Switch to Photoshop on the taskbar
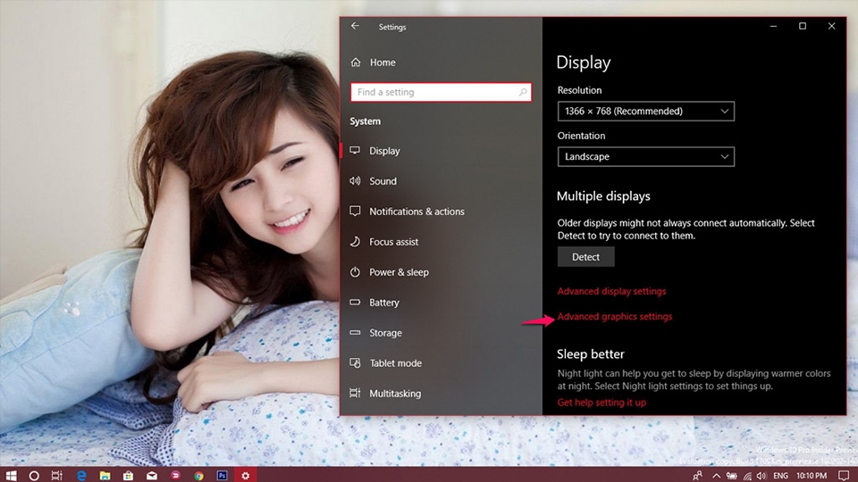Viewport: 858px width, 482px height. tap(223, 476)
